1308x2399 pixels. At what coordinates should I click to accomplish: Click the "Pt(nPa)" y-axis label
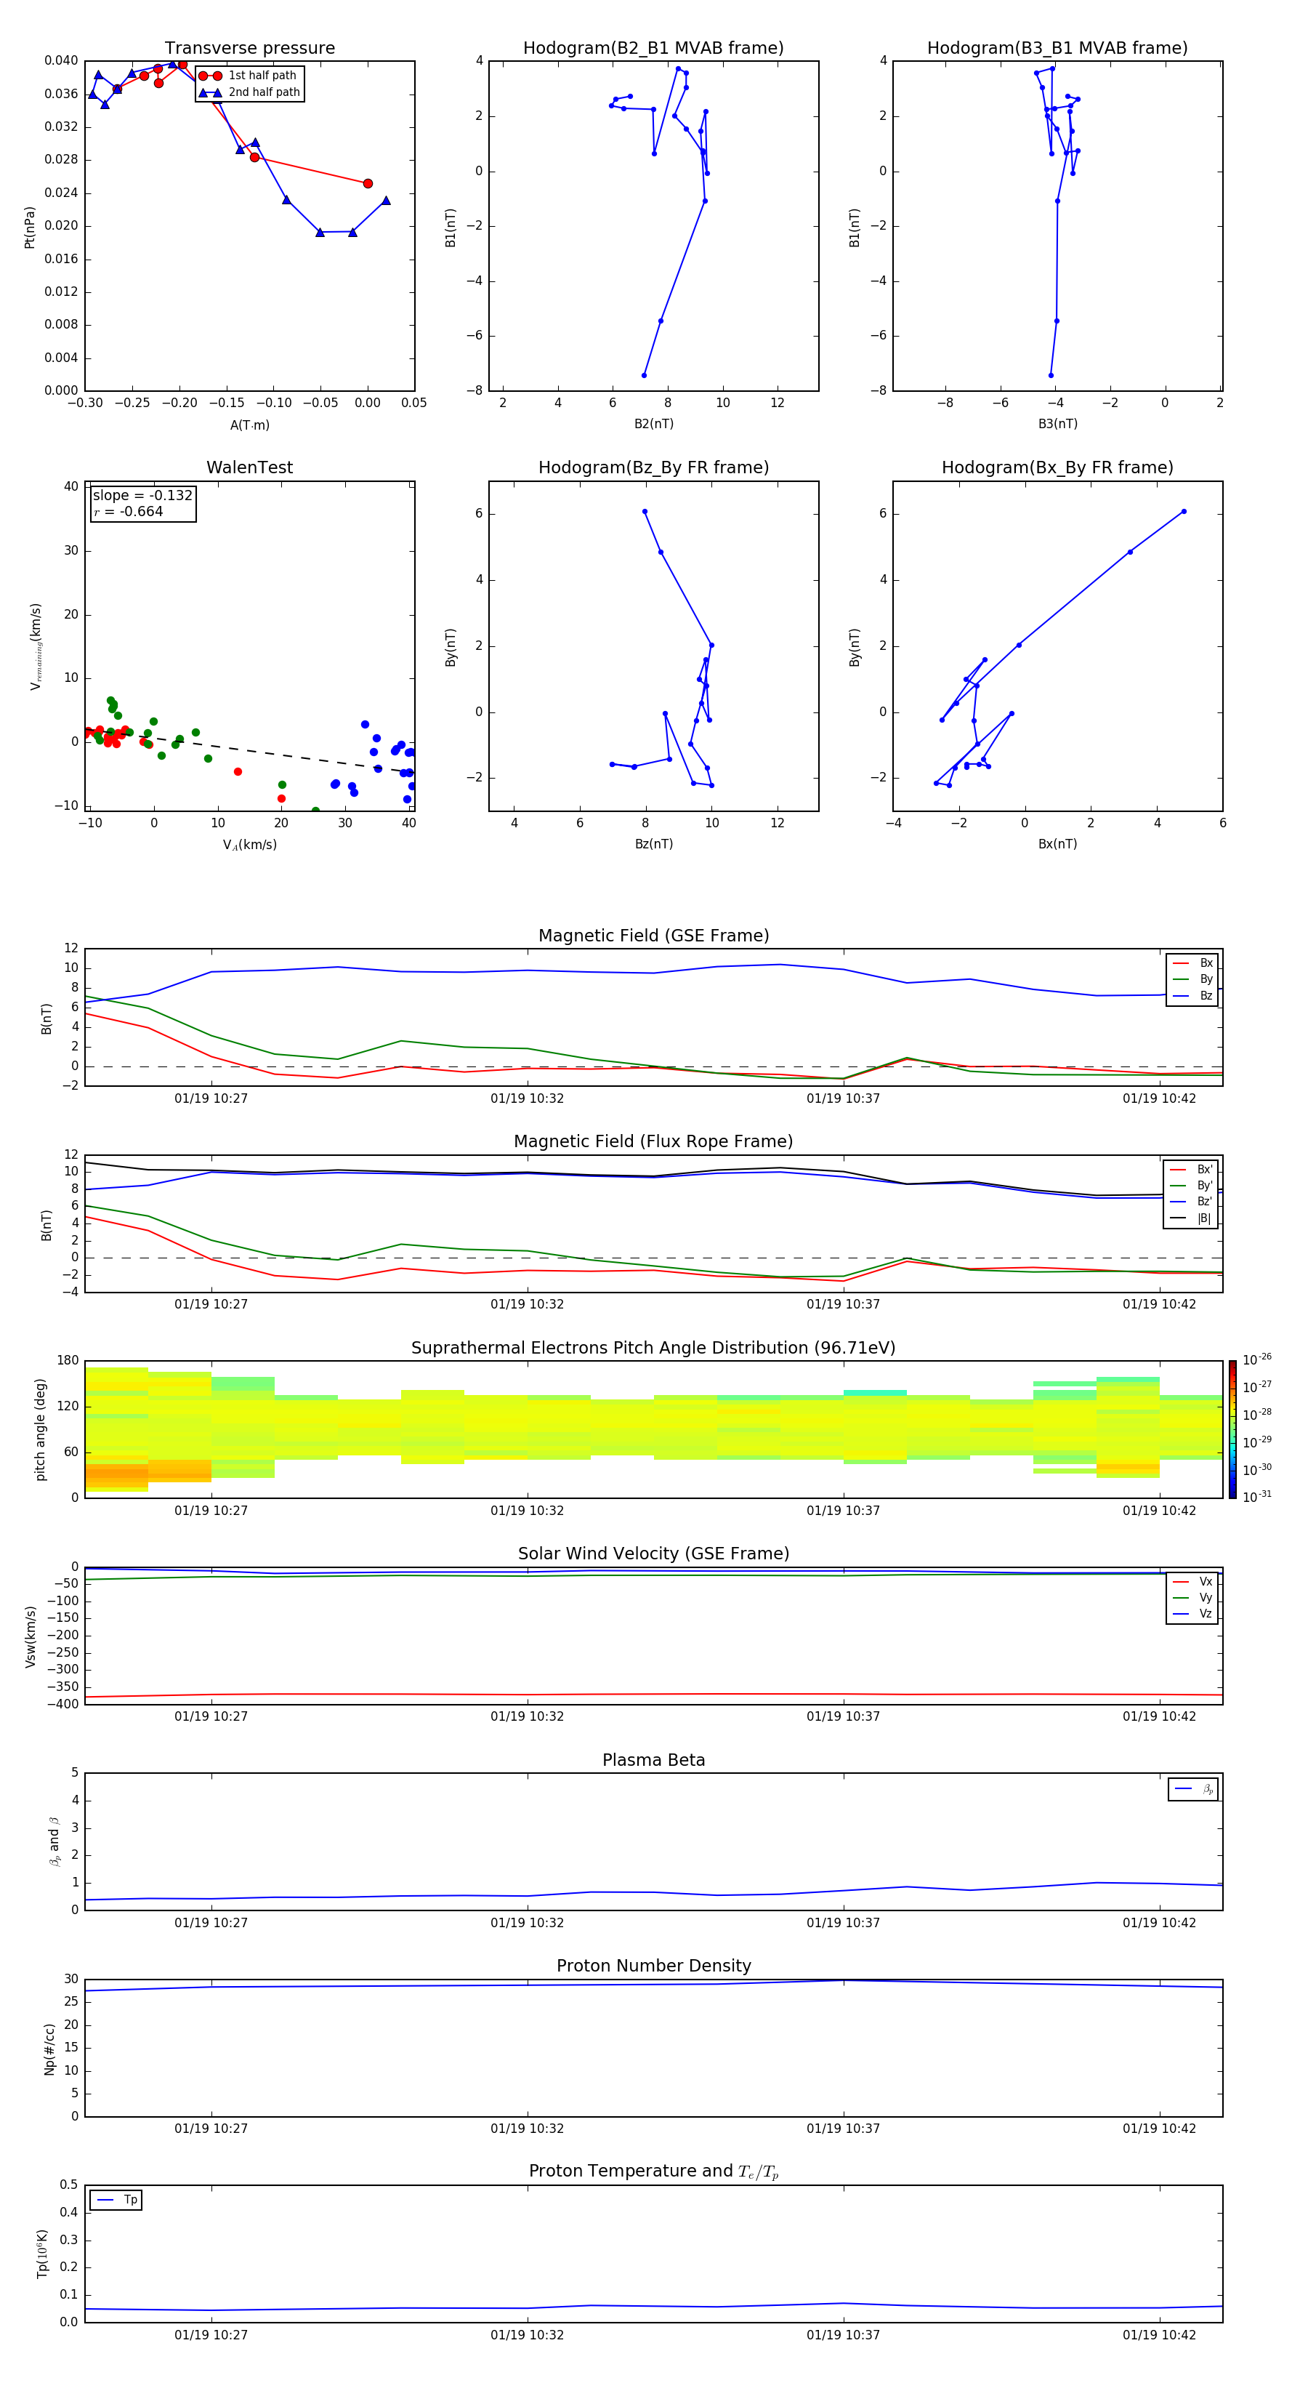point(30,228)
